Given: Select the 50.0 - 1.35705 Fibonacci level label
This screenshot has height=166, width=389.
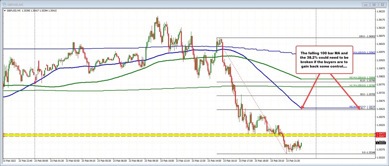Looking at the screenshot, I should 368,94.
